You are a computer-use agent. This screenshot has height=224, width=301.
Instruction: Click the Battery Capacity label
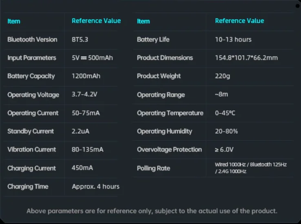pos(31,76)
